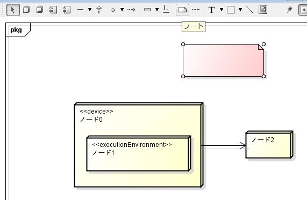The image size is (307, 200).
Task: Expand the Text tool dropdown arrow
Action: pos(222,9)
